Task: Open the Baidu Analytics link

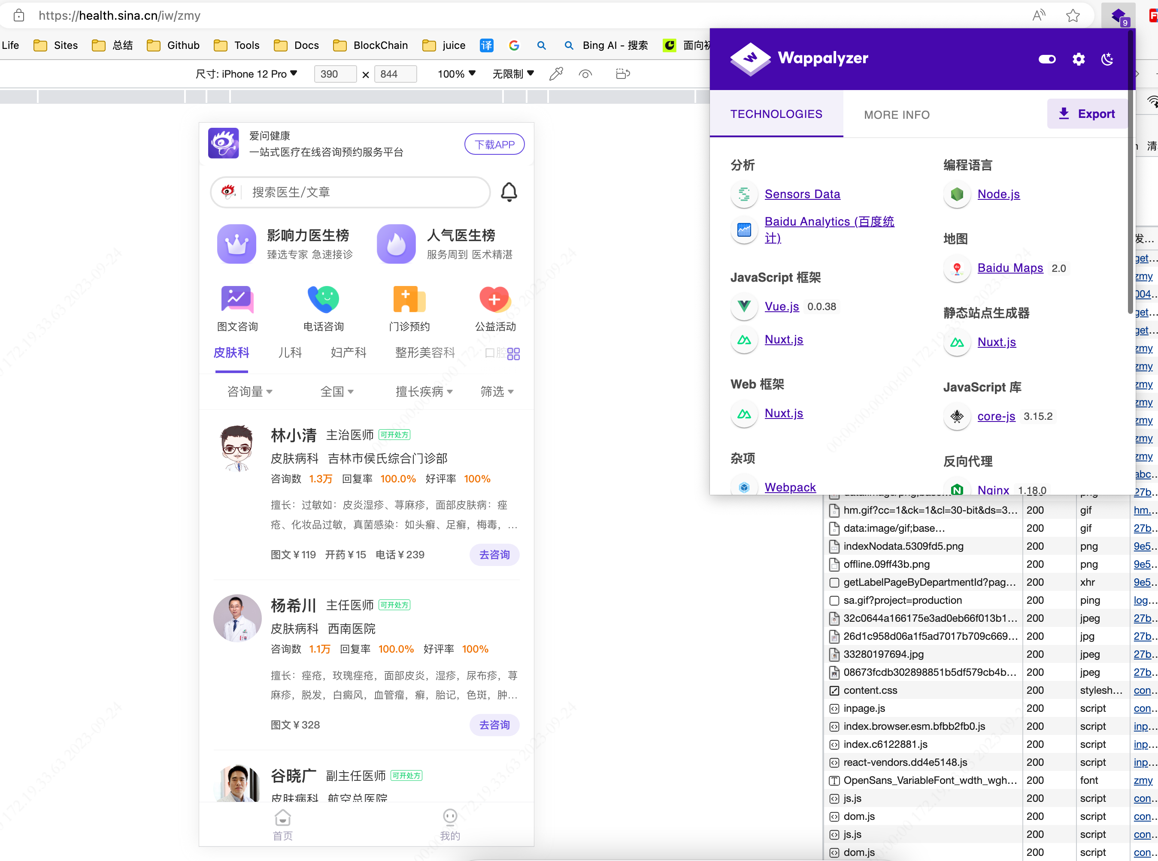Action: pyautogui.click(x=829, y=229)
